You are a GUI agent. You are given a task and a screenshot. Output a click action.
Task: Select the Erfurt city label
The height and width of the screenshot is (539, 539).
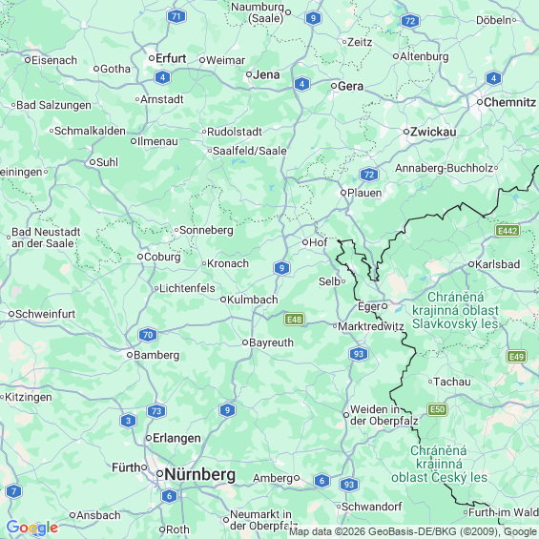pyautogui.click(x=171, y=58)
